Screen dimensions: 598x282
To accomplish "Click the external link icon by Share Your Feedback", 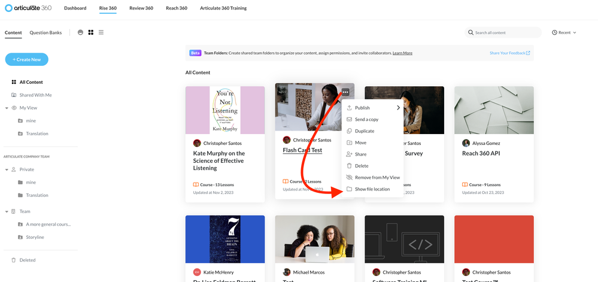I will point(528,53).
